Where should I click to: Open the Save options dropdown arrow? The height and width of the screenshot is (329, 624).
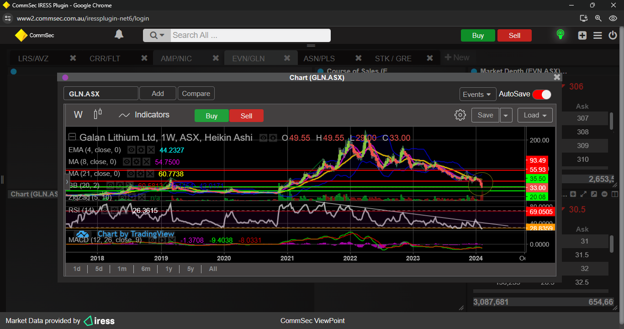click(x=506, y=115)
